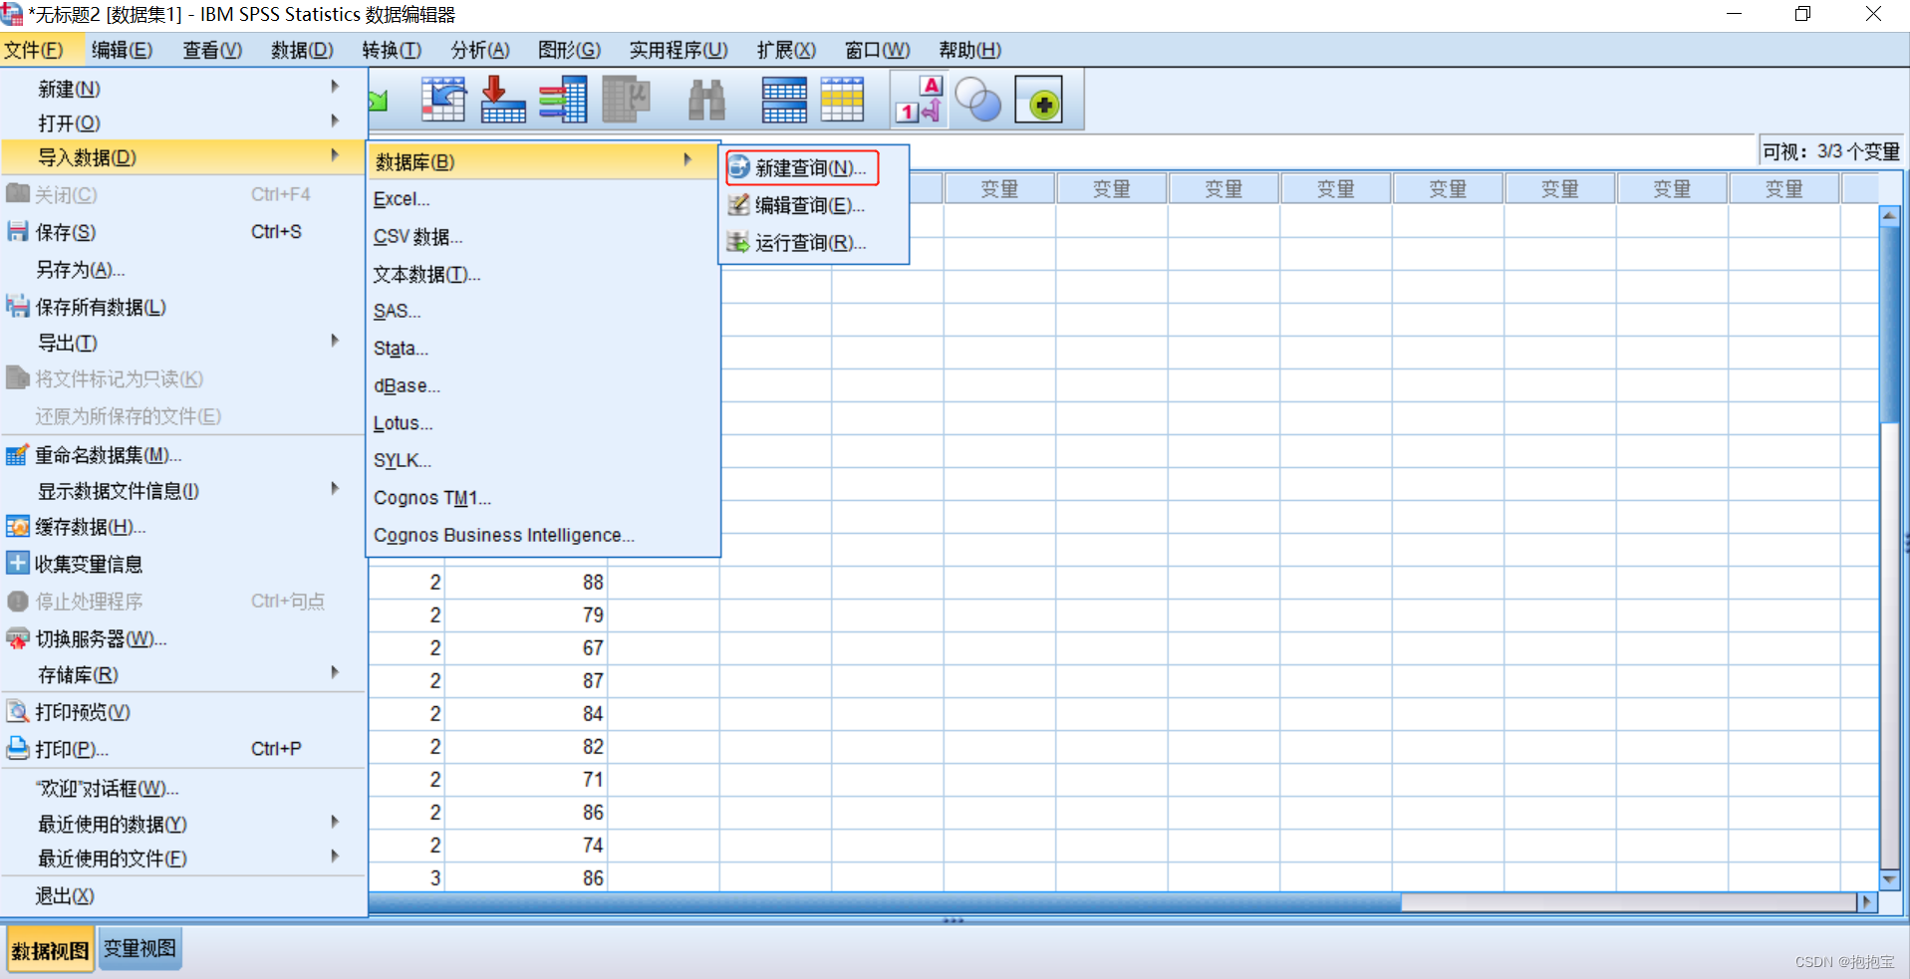Screen dimensions: 1910x979
Task: Expand the 导入数据(D) submenu arrow
Action: [x=335, y=155]
